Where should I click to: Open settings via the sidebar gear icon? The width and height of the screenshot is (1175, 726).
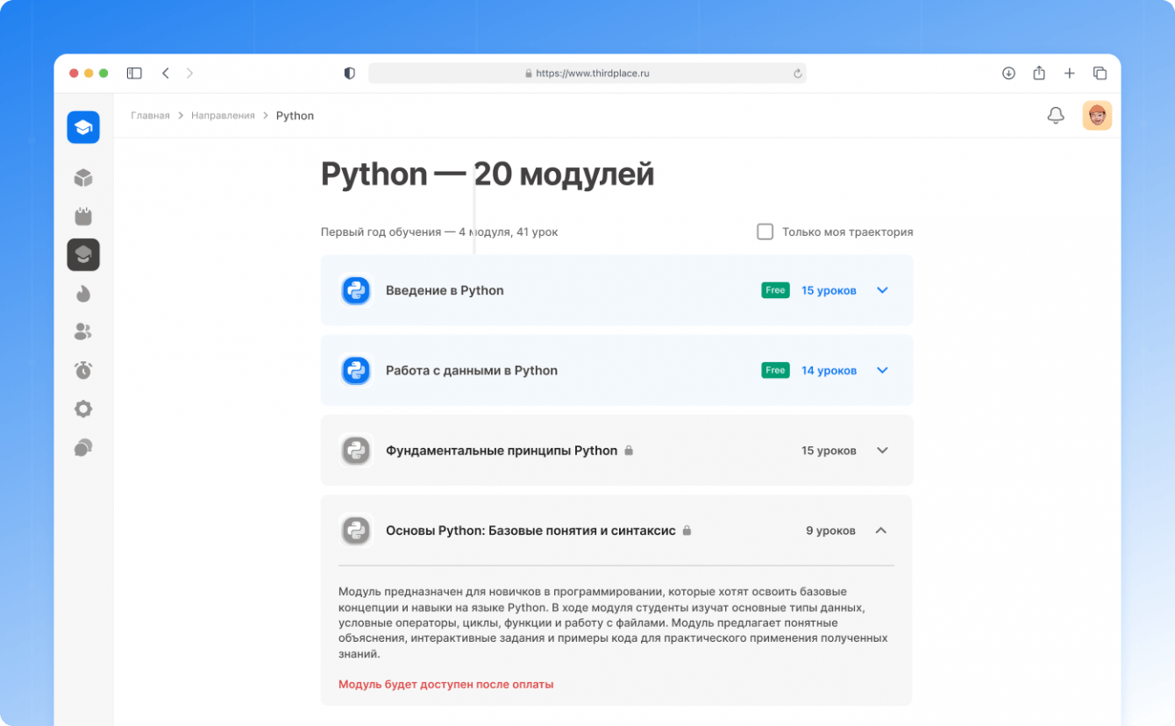tap(83, 409)
